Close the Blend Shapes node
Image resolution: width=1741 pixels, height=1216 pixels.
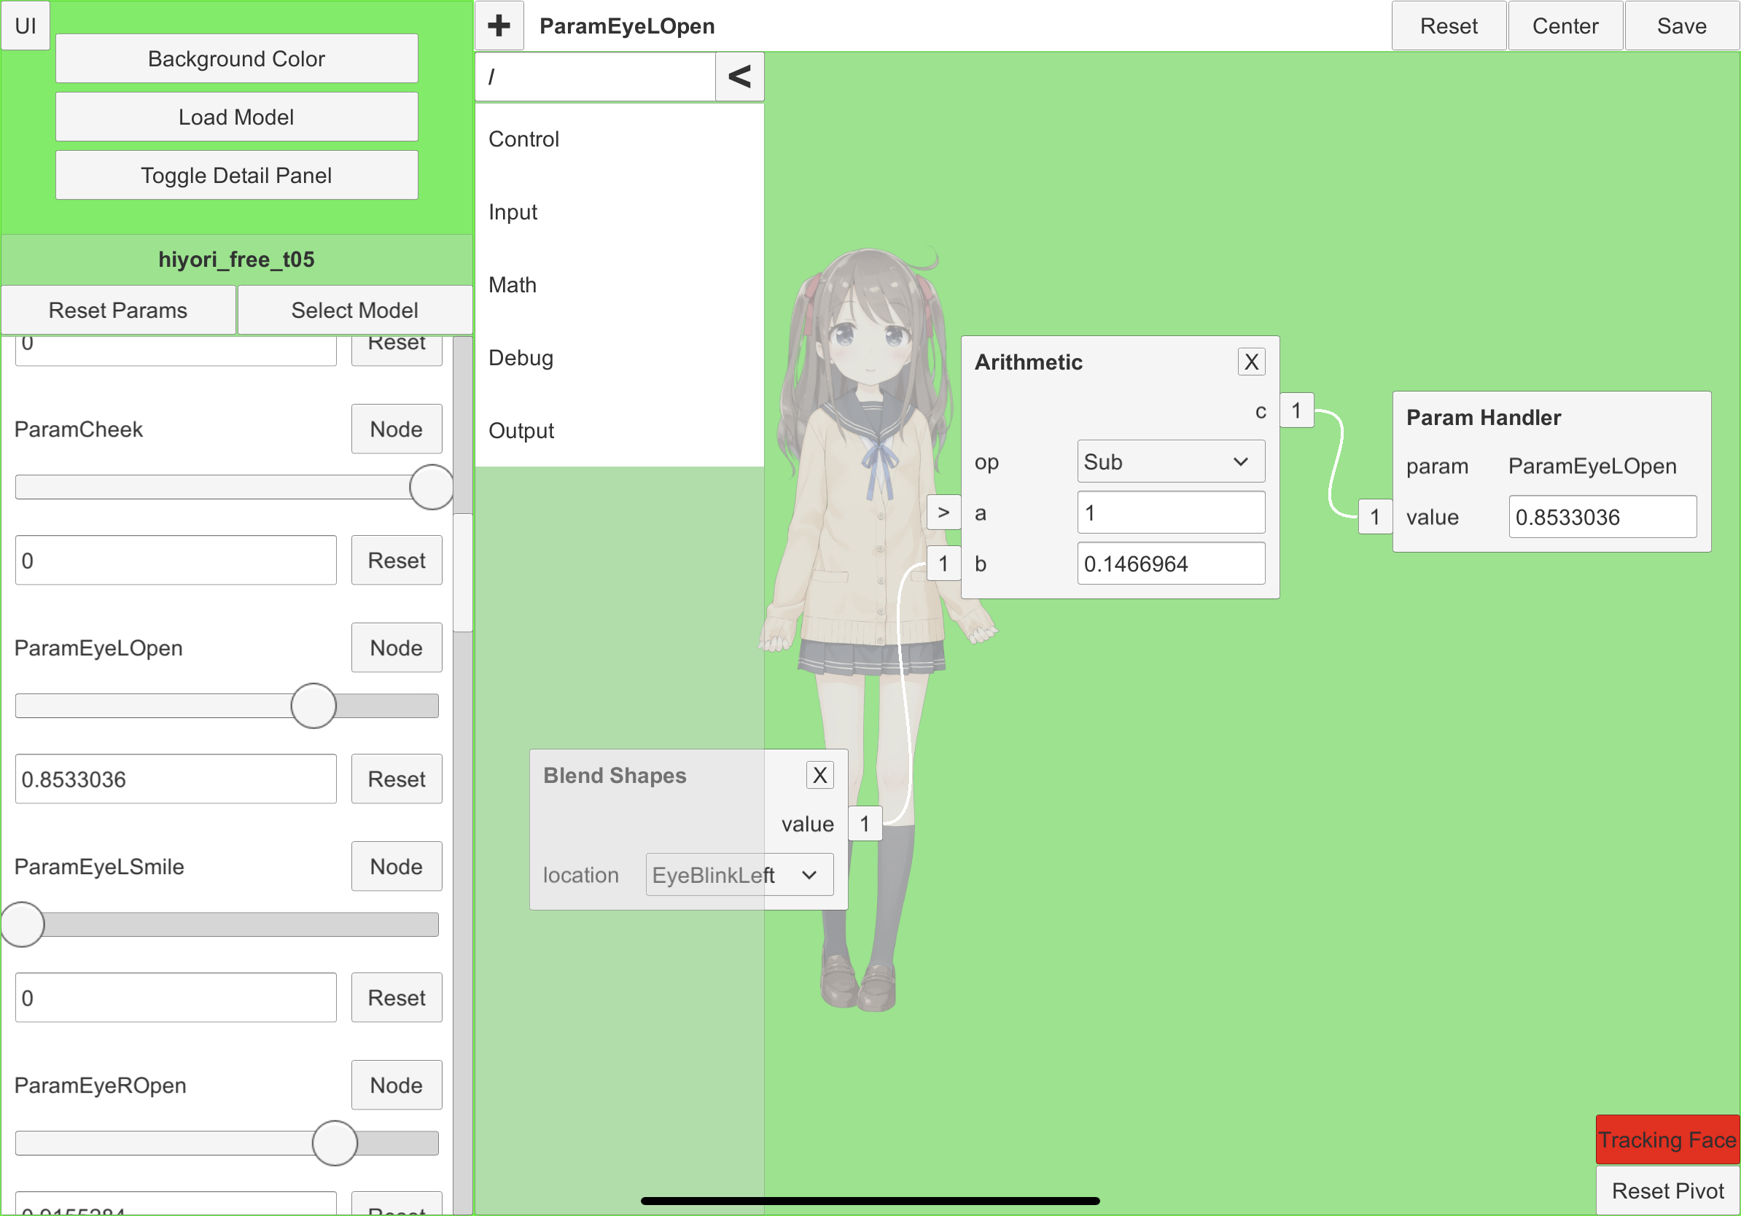pyautogui.click(x=819, y=776)
